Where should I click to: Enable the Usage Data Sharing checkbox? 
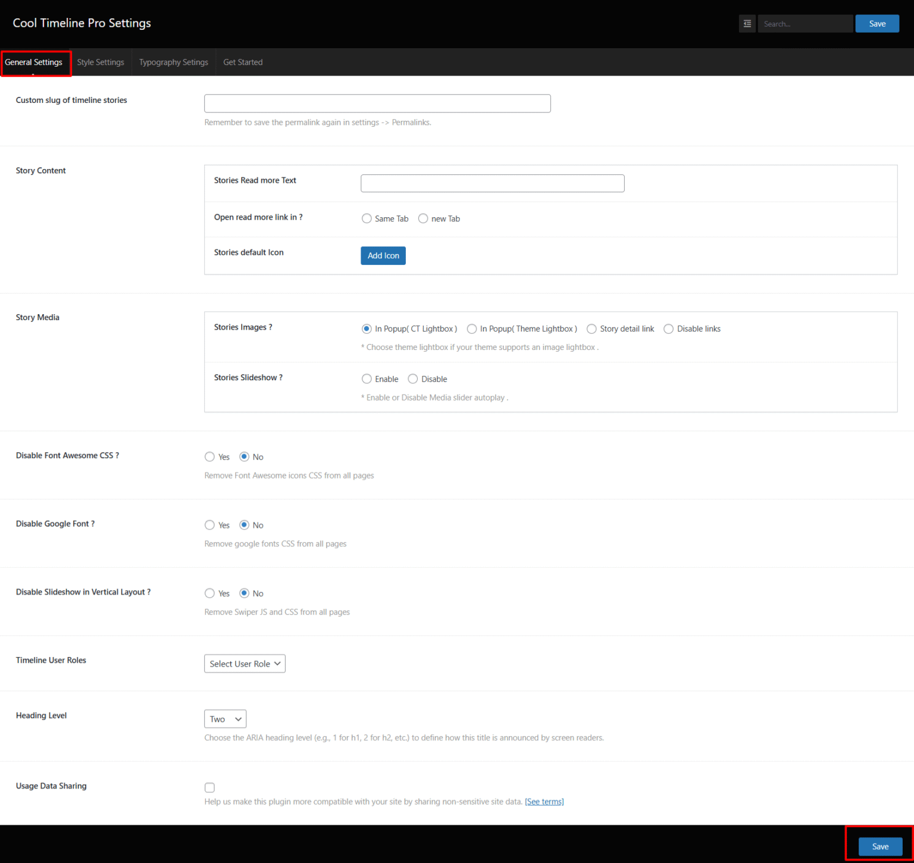[x=209, y=787]
